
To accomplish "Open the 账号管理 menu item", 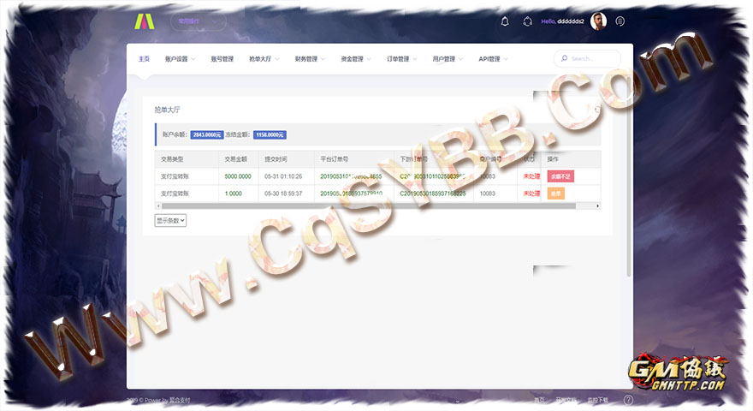I will 222,58.
